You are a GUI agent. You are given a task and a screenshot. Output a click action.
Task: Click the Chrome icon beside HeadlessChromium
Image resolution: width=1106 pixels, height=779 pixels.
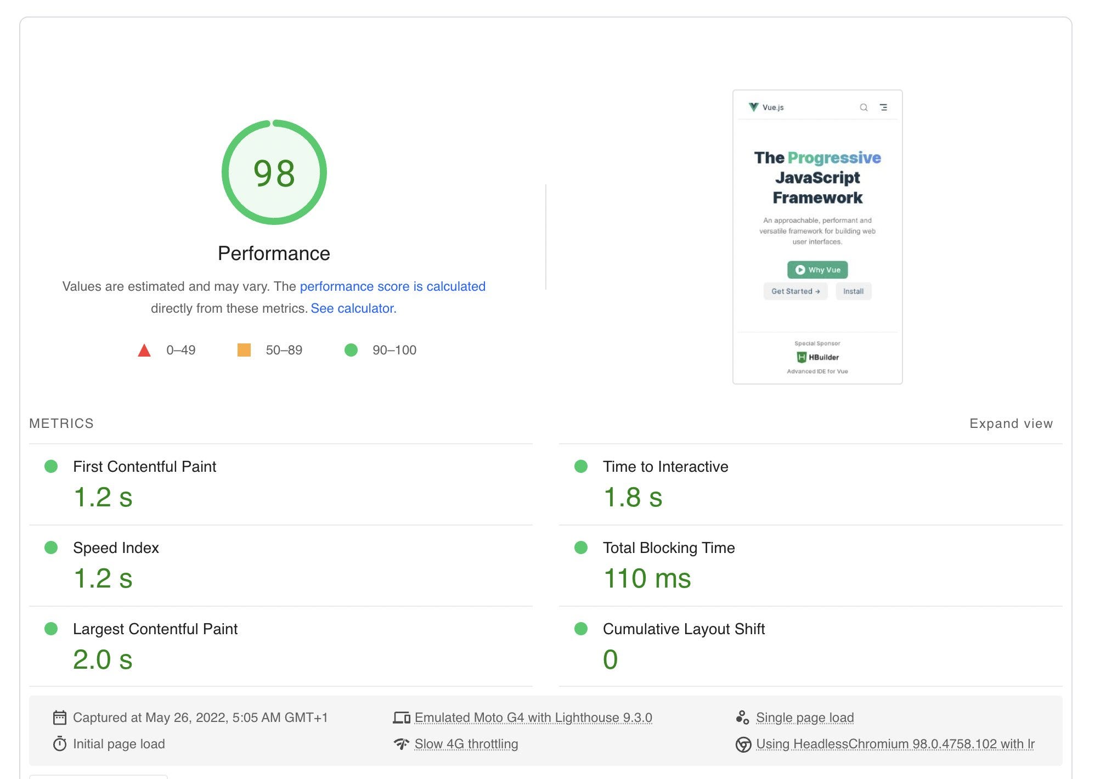[743, 744]
